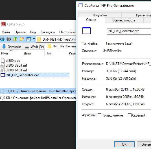Viewport: 151px width, 149px height.
Task: Open the Закладки menu
Action: (x=47, y=32)
